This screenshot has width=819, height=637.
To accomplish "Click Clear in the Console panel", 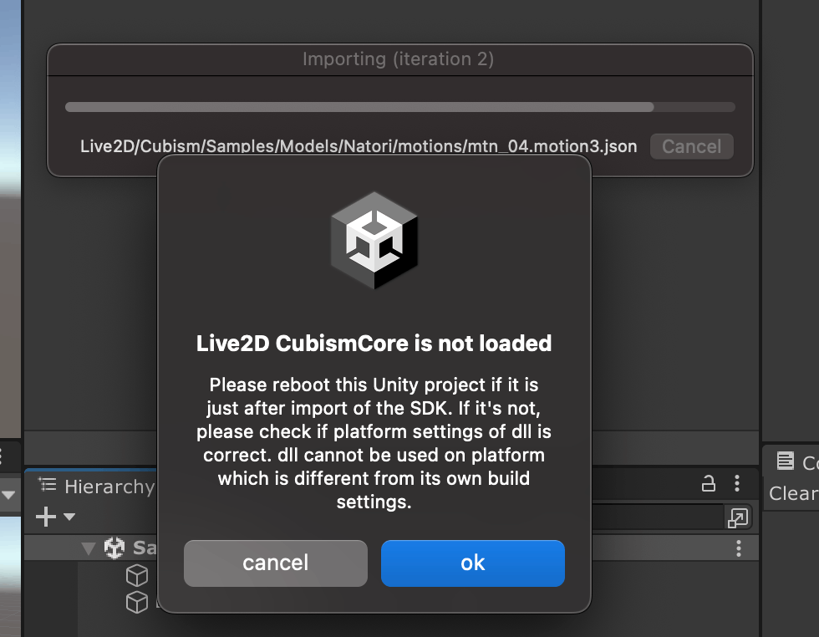I will click(x=793, y=492).
